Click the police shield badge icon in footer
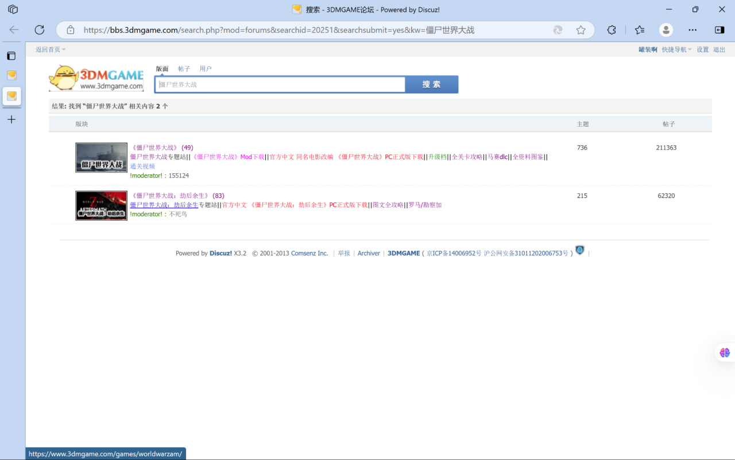 (x=580, y=250)
